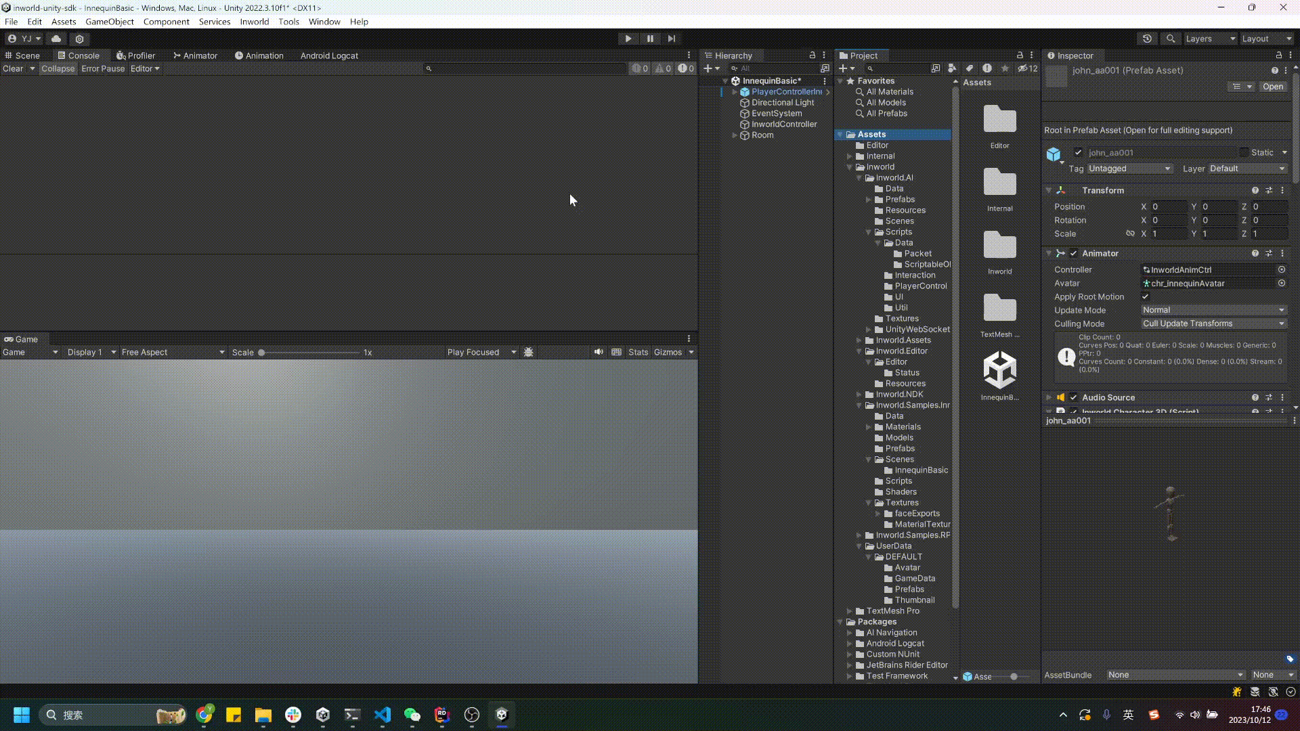Open the undo history icon

click(x=1147, y=39)
